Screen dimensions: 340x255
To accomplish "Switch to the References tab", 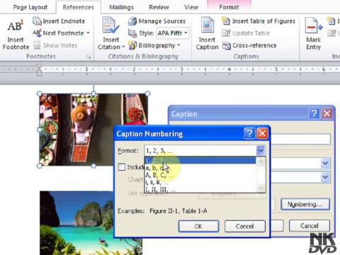I will [79, 7].
